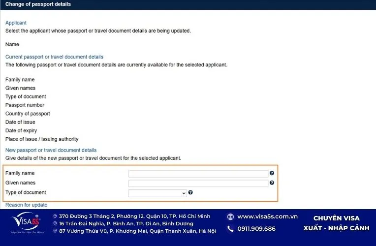This screenshot has height=246, width=376.
Task: Open the www.visa5s.com.vn website link
Action: [267, 216]
